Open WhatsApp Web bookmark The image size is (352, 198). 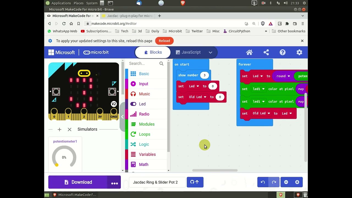[62, 31]
